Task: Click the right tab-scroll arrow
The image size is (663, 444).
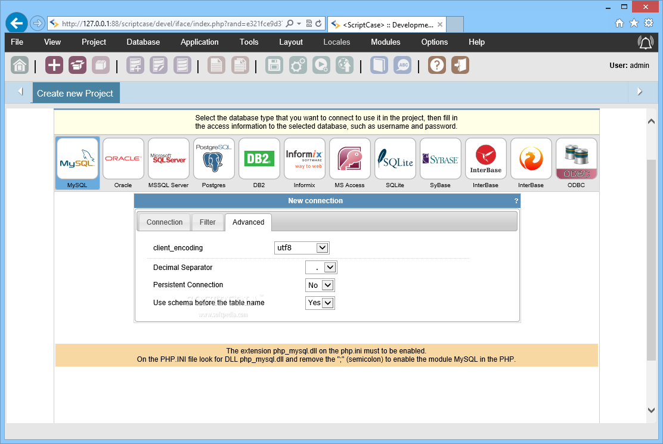Action: click(640, 91)
